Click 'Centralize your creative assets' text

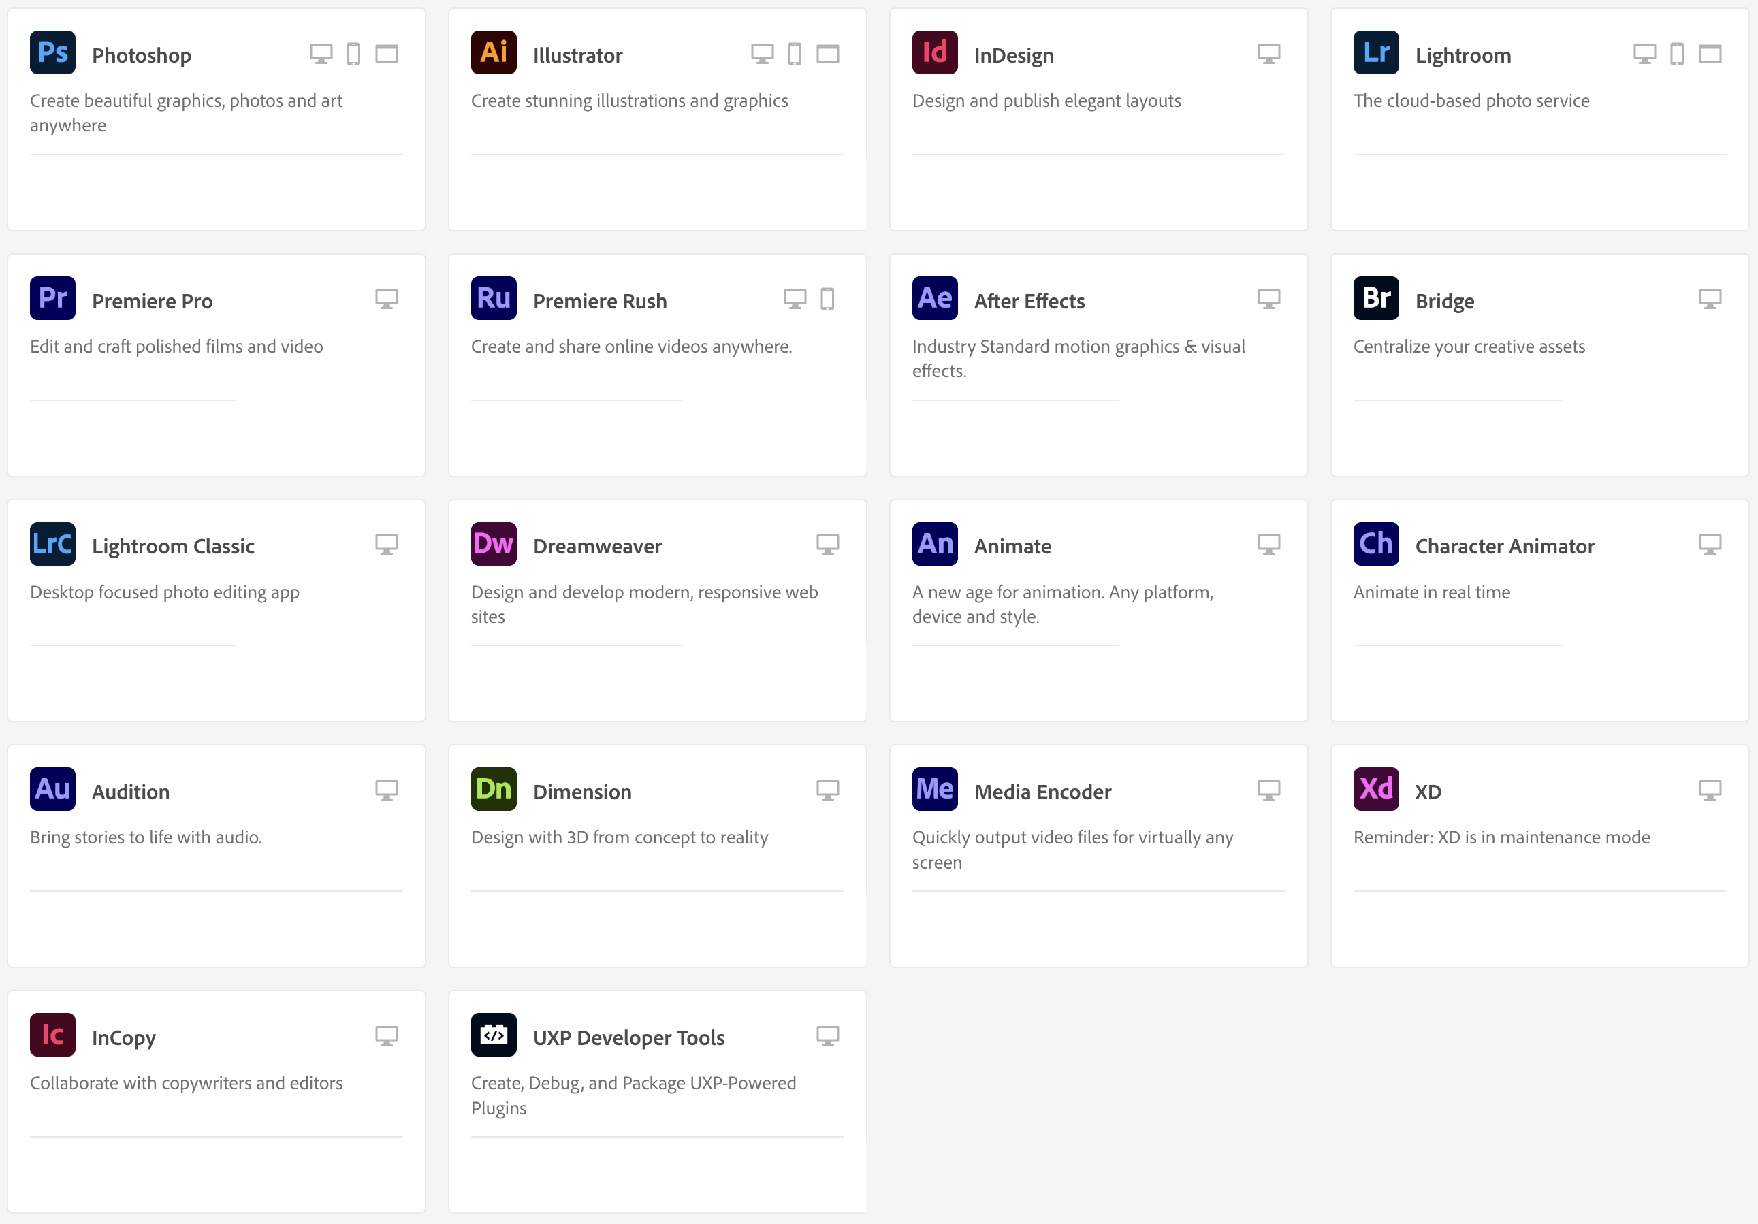click(x=1469, y=347)
